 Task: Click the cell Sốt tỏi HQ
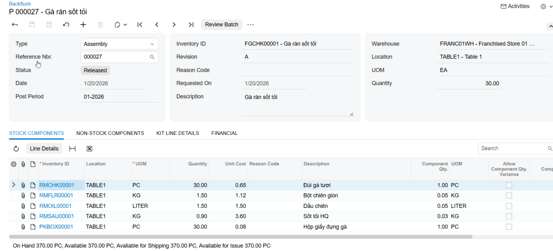(x=356, y=216)
